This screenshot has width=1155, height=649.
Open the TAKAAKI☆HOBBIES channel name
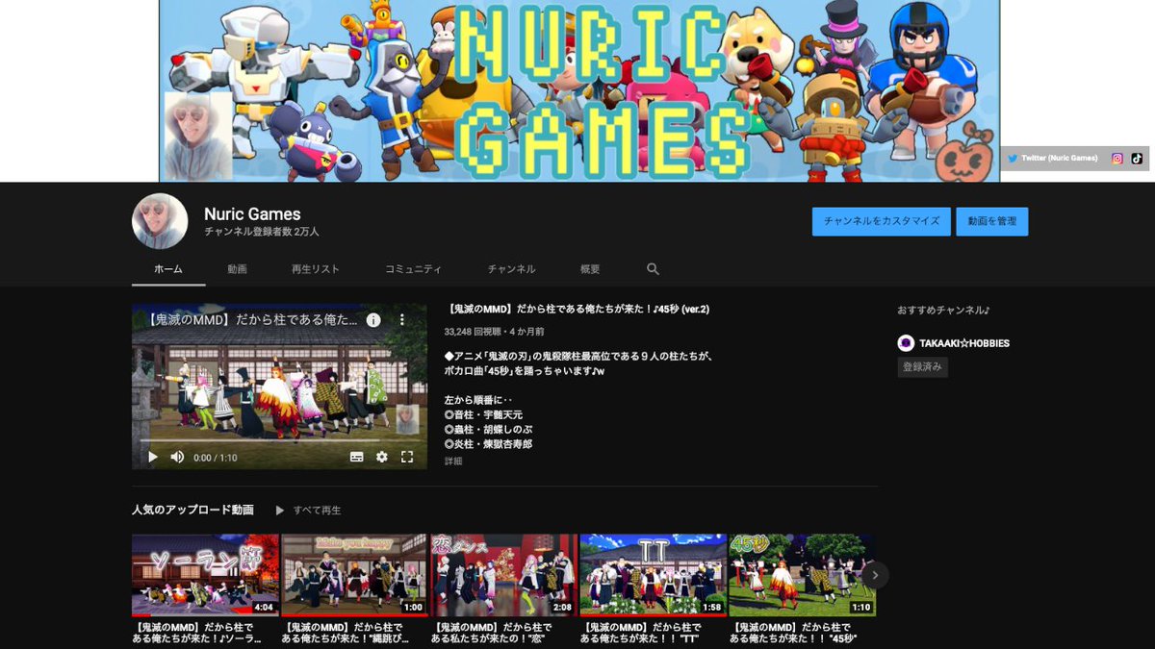click(965, 343)
